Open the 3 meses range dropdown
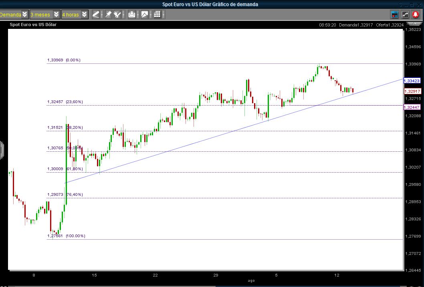Image resolution: width=424 pixels, height=287 pixels. [45, 14]
